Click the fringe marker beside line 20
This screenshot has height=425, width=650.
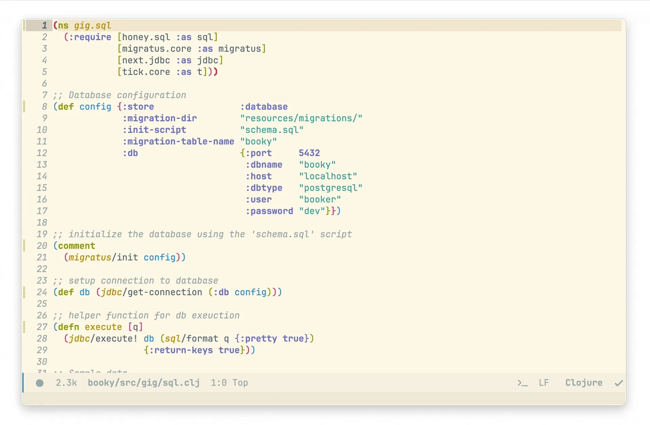click(x=24, y=246)
